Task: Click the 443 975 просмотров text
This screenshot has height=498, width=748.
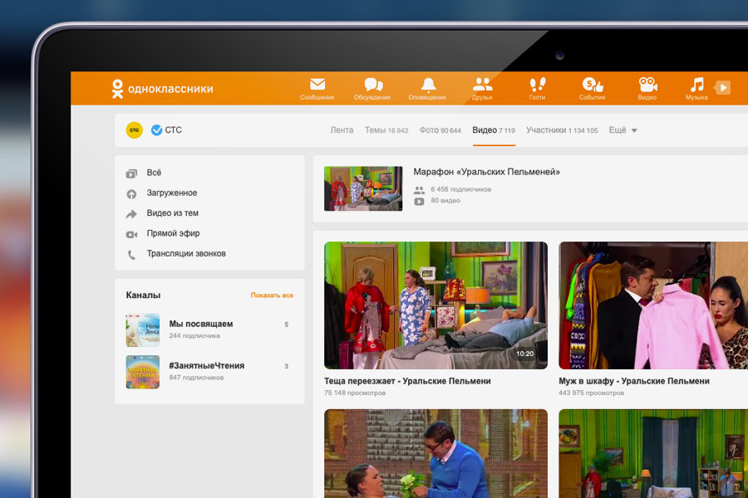Action: [591, 393]
